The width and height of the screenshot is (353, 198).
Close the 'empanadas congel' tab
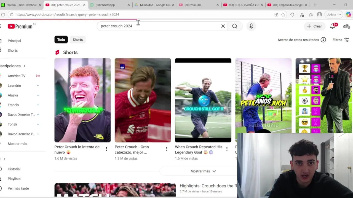(x=306, y=5)
